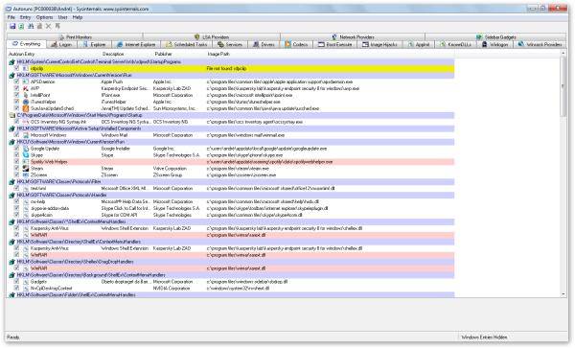This screenshot has width=575, height=349.
Task: Open the Sidebar Gadgets tab
Action: (496, 37)
